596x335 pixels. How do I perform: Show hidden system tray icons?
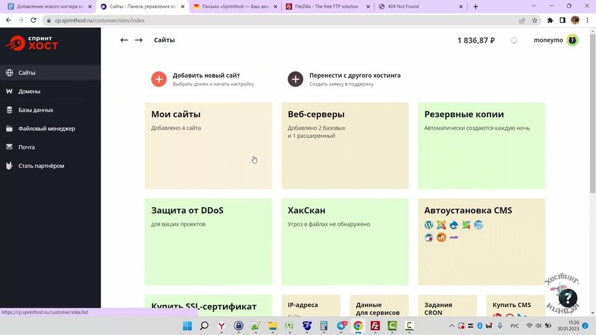tap(451, 326)
